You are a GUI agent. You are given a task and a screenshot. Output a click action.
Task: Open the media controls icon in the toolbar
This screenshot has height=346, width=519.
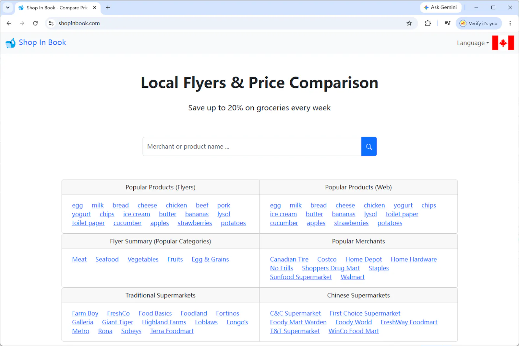tap(448, 23)
